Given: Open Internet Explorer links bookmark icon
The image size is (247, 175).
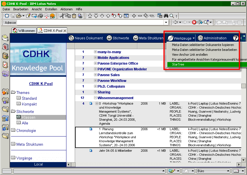Looking at the screenshot, I should [5, 127].
